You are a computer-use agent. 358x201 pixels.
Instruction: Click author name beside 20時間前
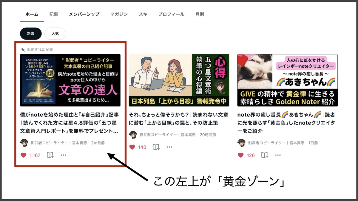pyautogui.click(x=168, y=135)
